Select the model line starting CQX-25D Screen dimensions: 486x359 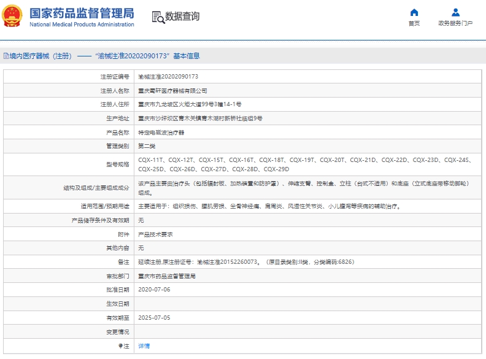tap(214, 169)
